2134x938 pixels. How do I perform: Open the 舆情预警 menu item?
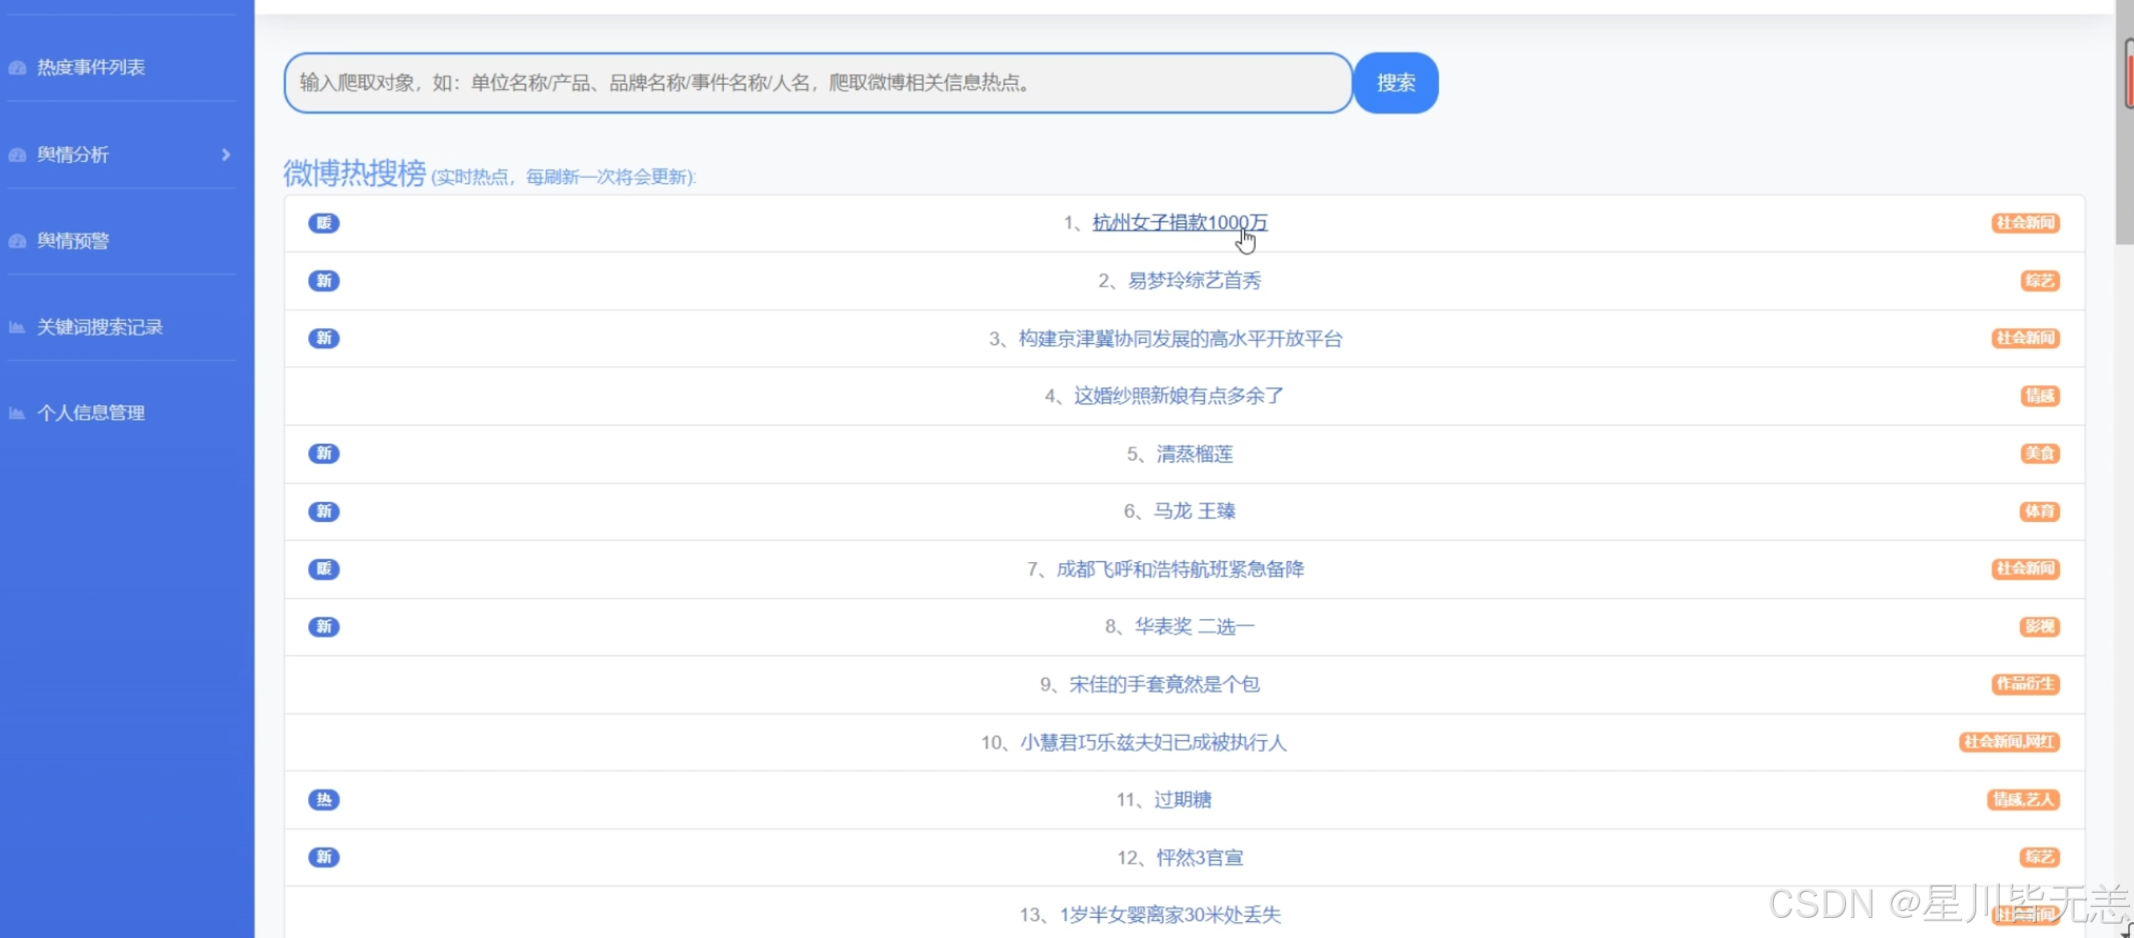[x=73, y=242]
